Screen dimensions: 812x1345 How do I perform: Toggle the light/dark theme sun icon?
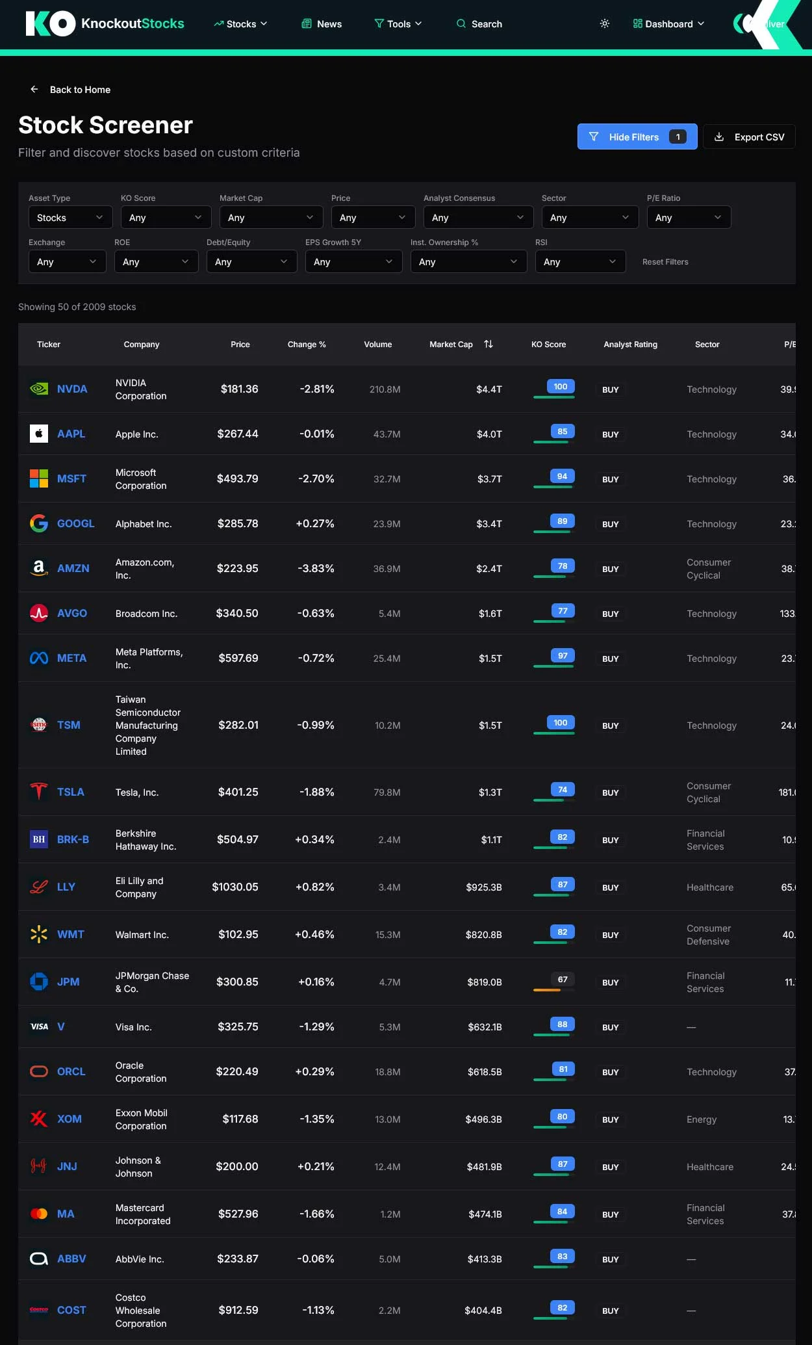[604, 24]
